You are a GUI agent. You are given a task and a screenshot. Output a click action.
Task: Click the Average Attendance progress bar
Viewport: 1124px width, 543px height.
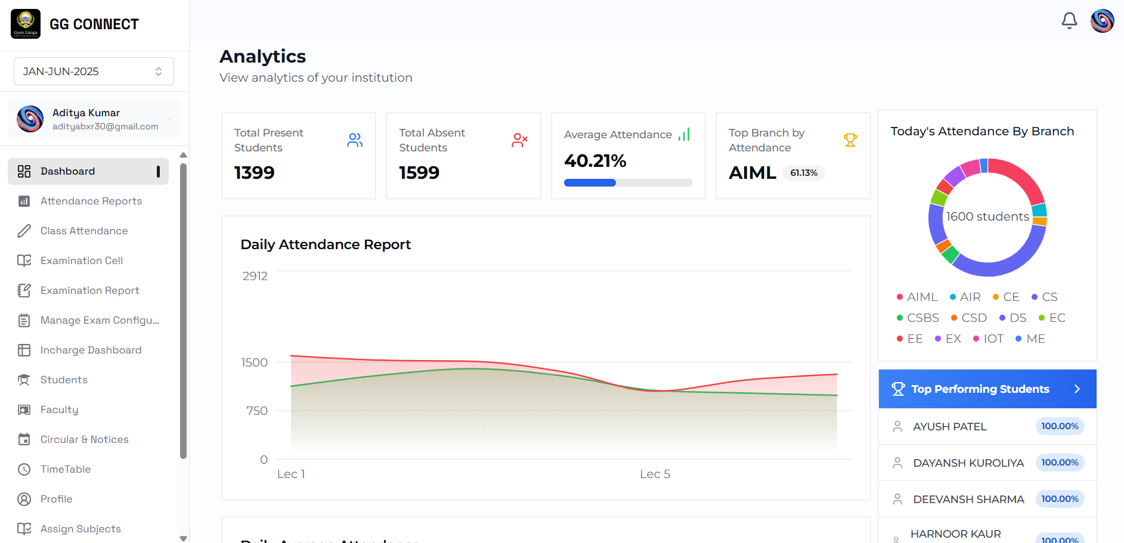point(628,183)
